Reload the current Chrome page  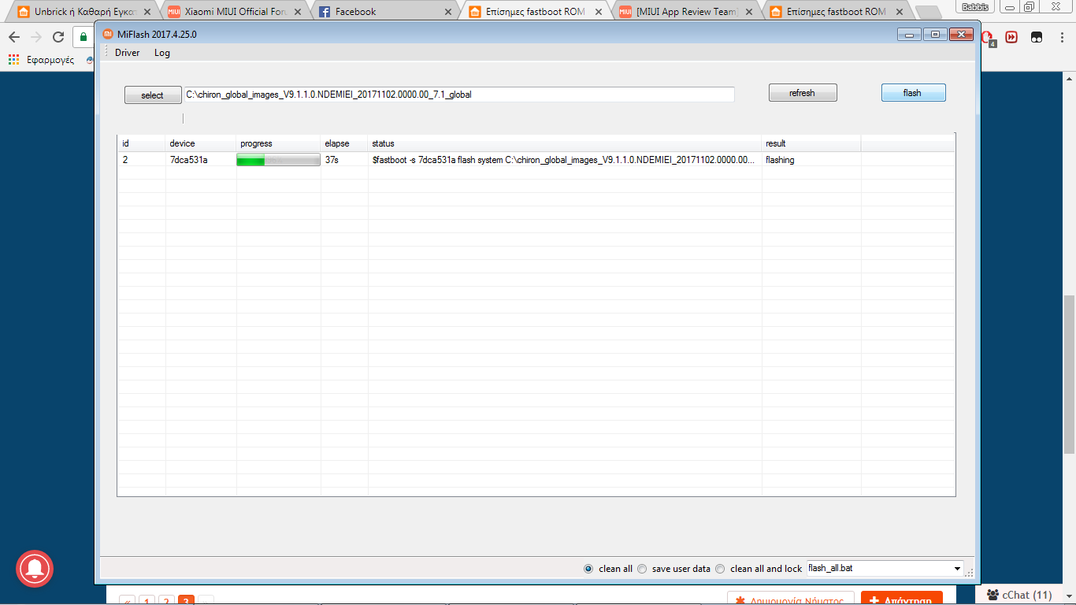pyautogui.click(x=58, y=37)
